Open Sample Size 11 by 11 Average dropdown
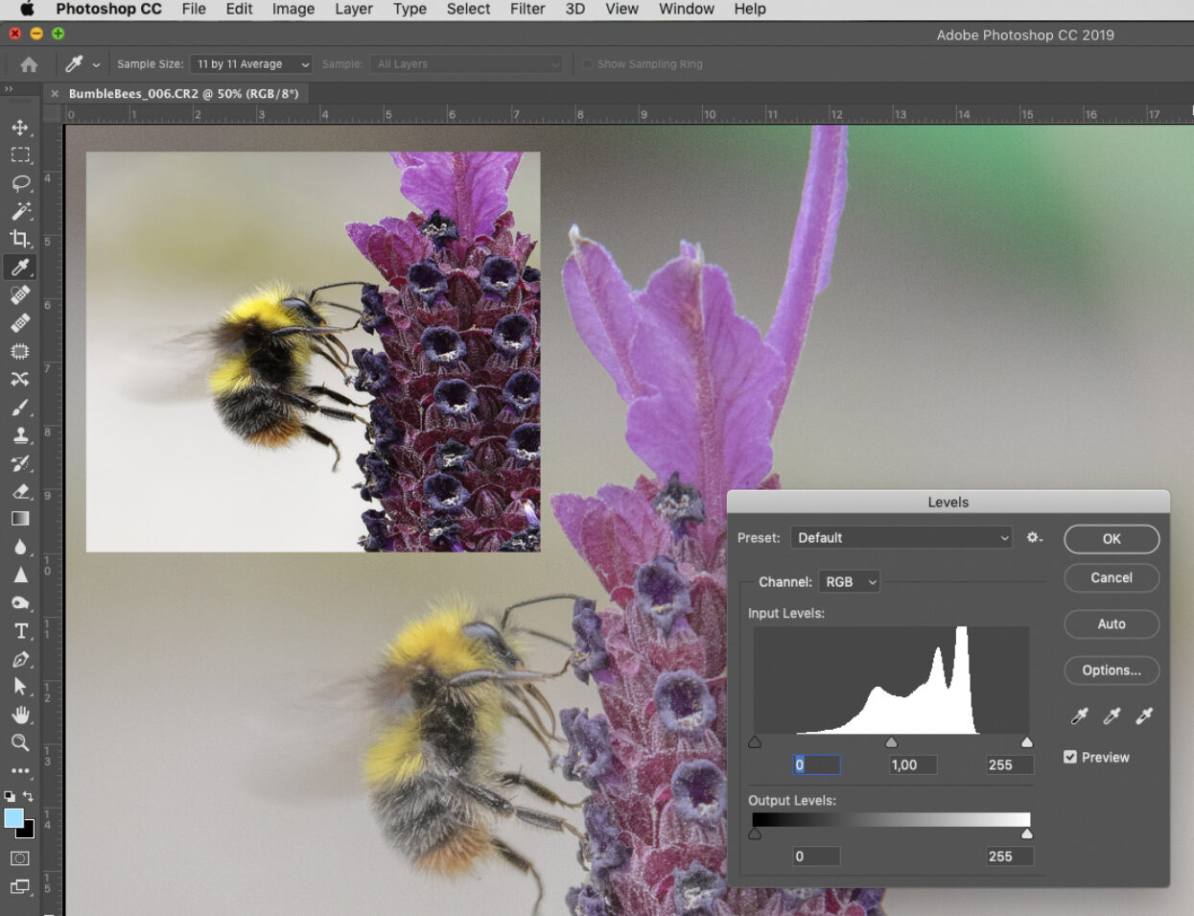Viewport: 1194px width, 916px height. pyautogui.click(x=252, y=64)
